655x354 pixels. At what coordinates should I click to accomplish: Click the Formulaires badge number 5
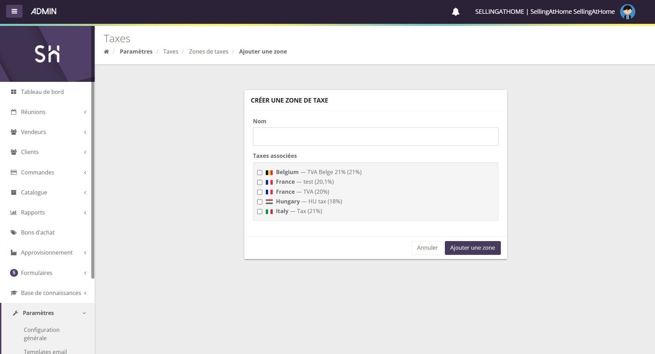coord(14,273)
